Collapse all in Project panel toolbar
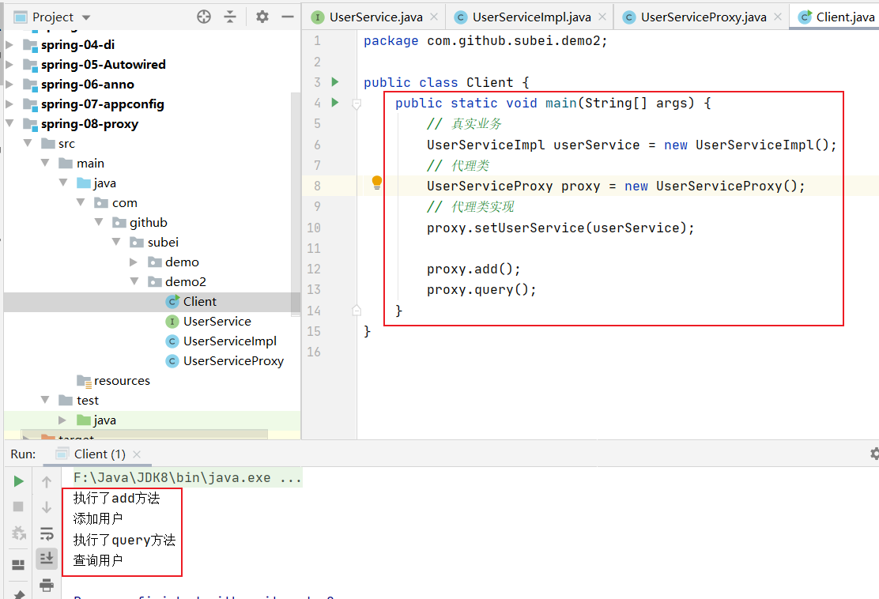879x599 pixels. [230, 17]
